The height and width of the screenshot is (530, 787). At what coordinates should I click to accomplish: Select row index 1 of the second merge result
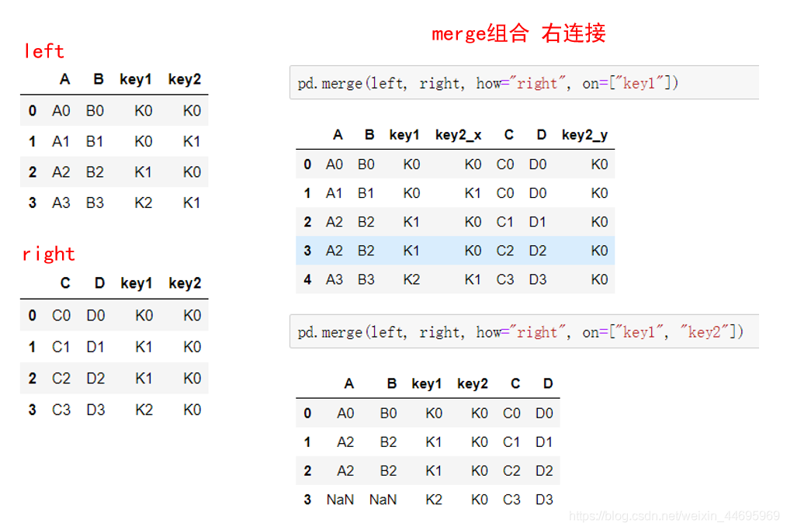click(x=307, y=442)
